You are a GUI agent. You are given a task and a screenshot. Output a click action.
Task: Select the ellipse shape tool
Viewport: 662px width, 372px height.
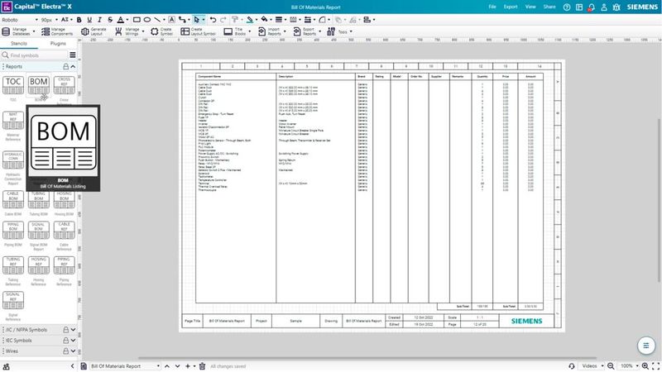coord(147,20)
